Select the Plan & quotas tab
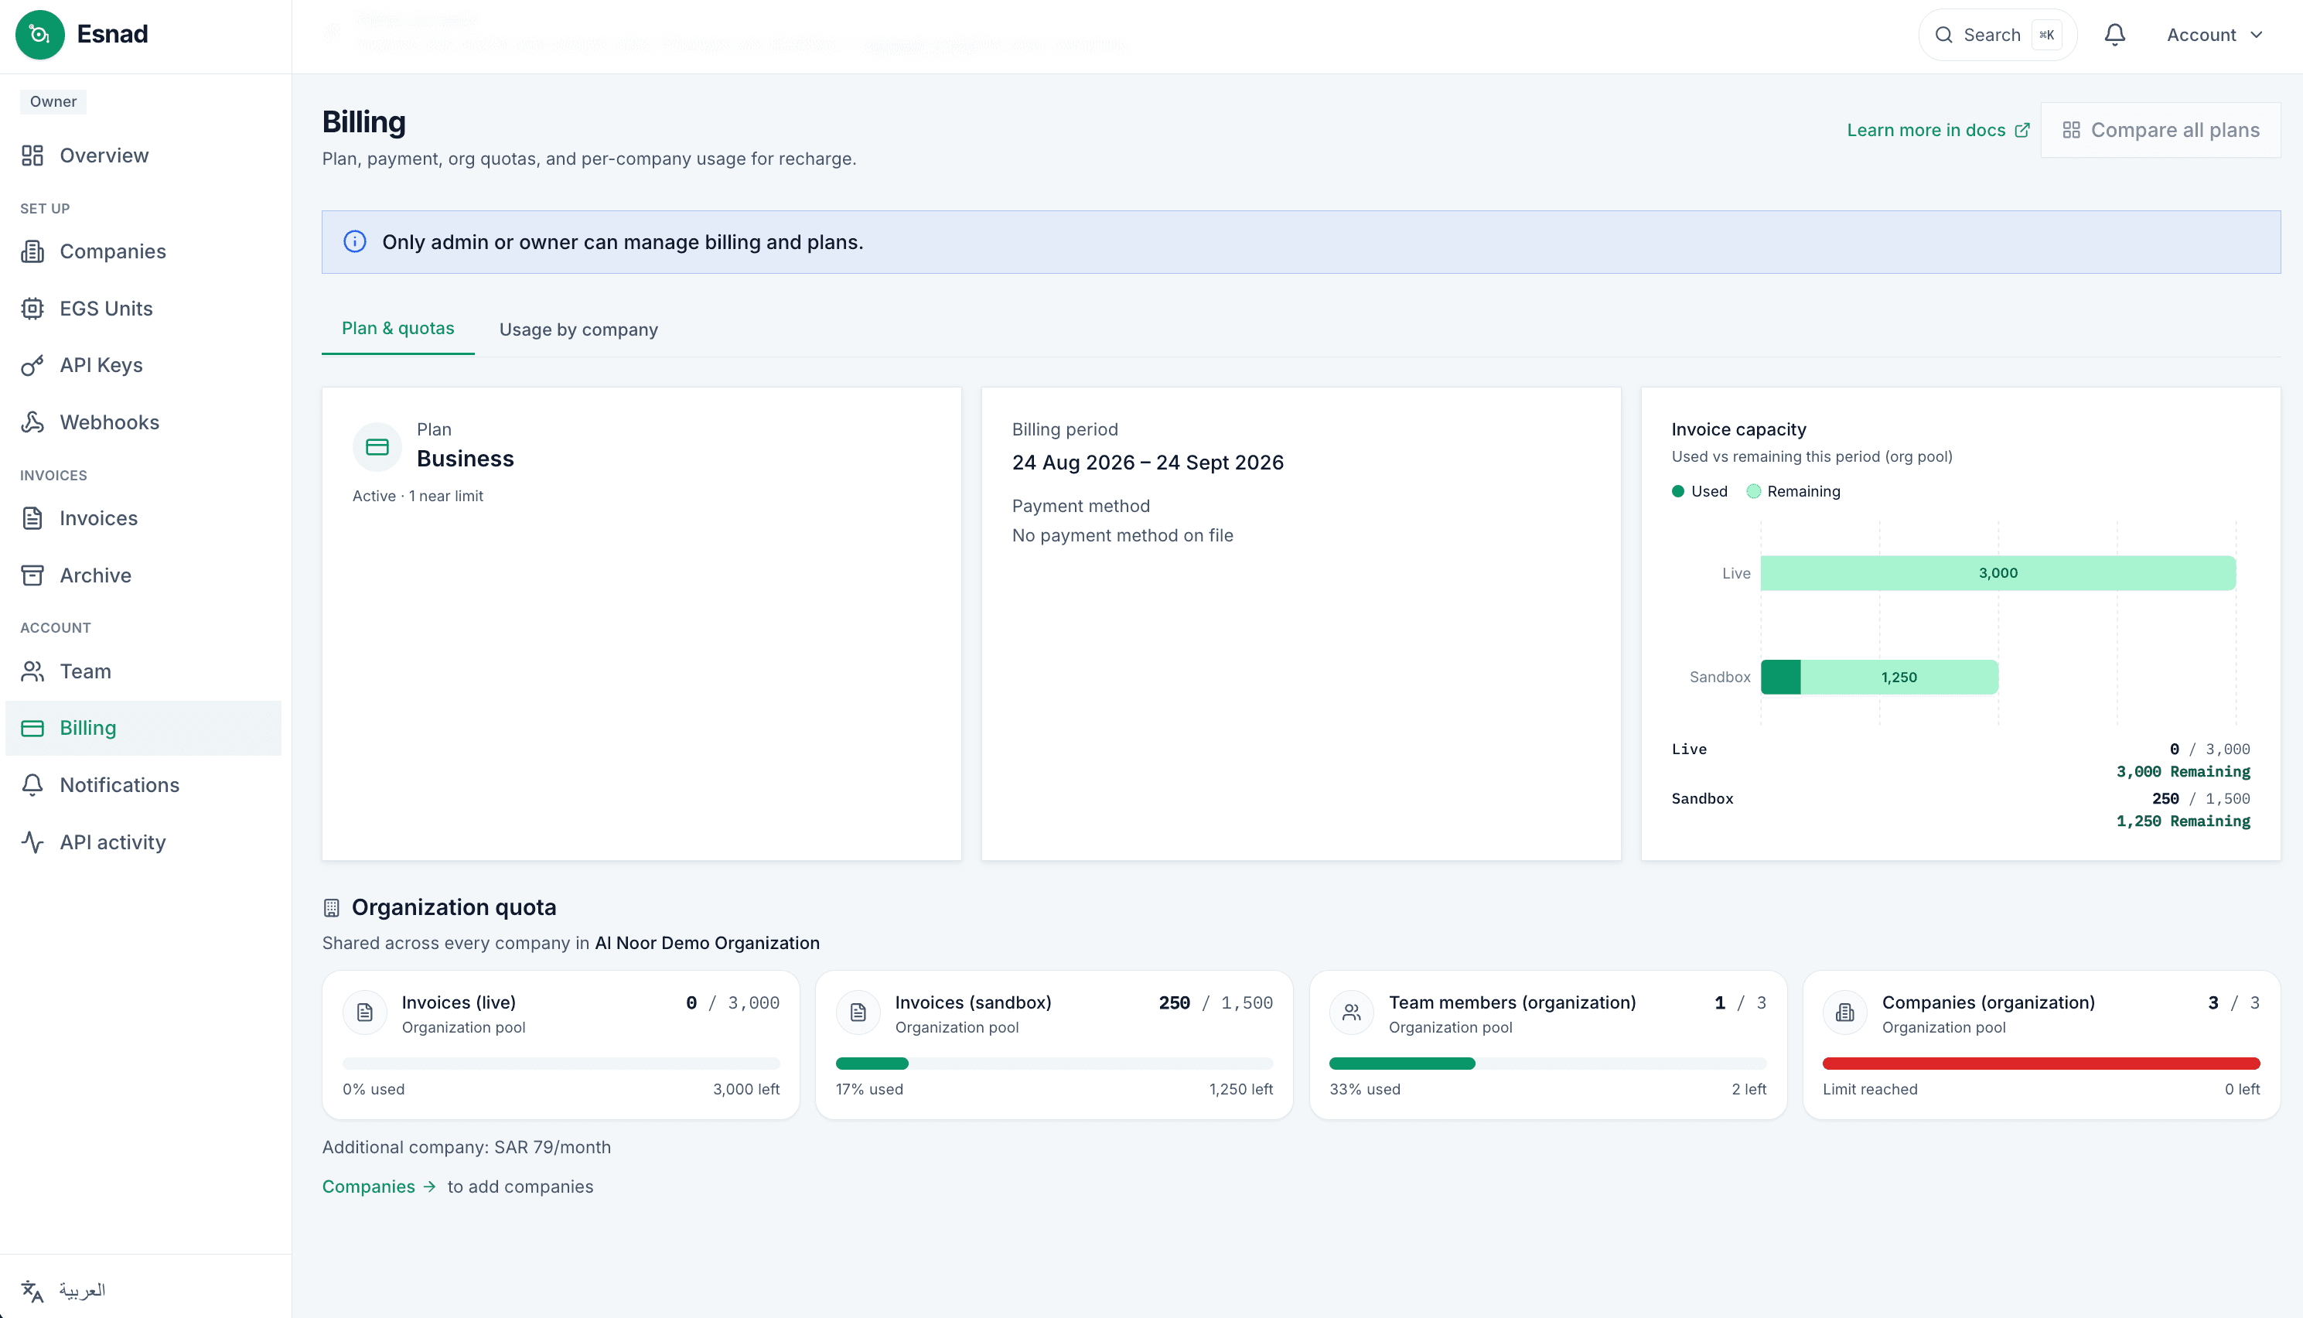Viewport: 2303px width, 1318px height. click(398, 329)
